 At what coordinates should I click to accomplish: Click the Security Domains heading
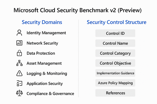tap(42, 22)
